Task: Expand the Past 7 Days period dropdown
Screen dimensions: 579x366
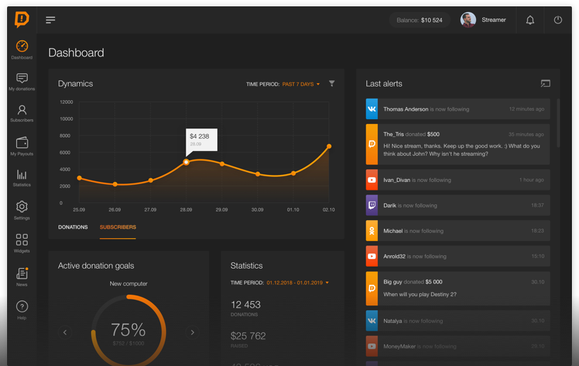Action: 302,85
